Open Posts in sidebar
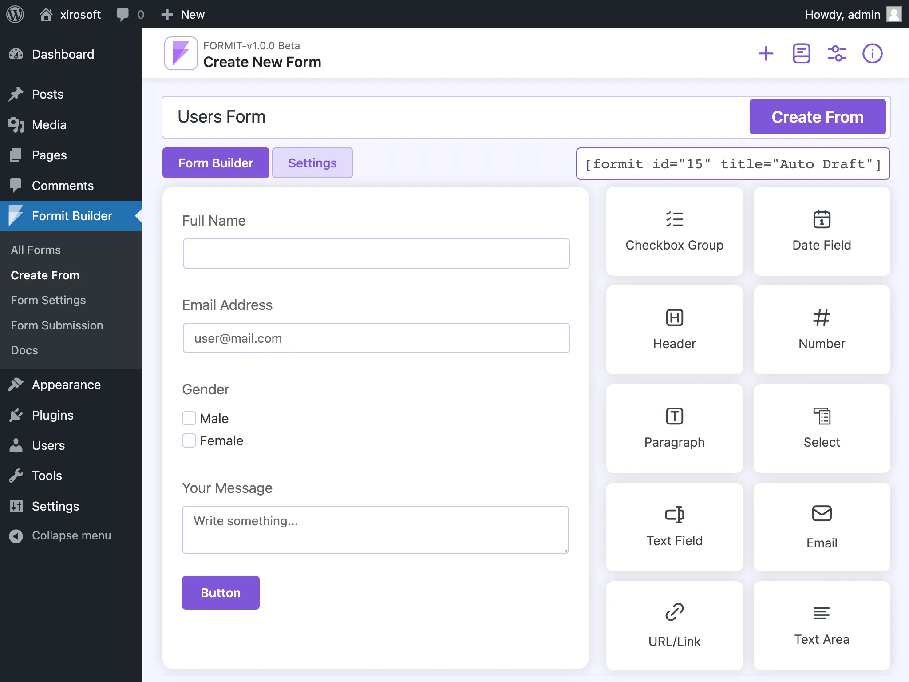 [x=71, y=94]
